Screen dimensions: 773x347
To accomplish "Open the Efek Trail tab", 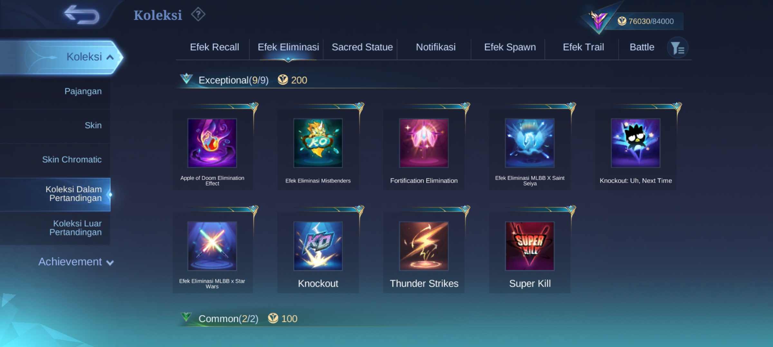I will pos(583,47).
